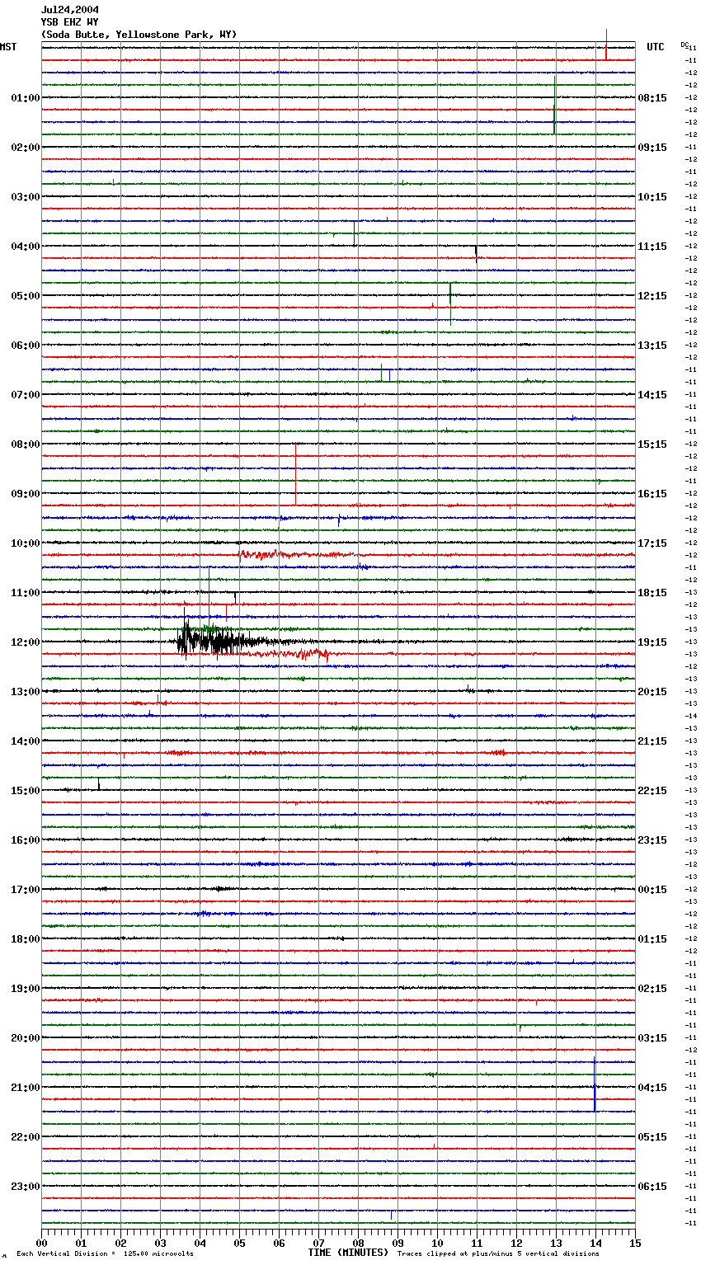Click the 21:15 UTC time label
Image resolution: width=701 pixels, height=1265 pixels.
(x=652, y=741)
